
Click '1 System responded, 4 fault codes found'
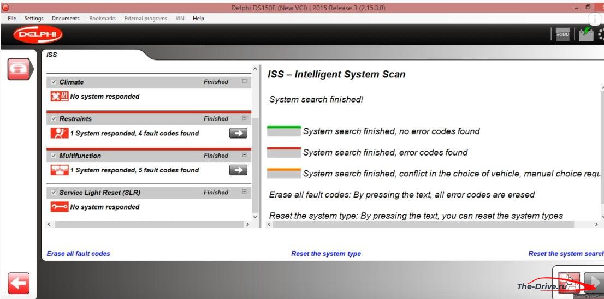[134, 134]
